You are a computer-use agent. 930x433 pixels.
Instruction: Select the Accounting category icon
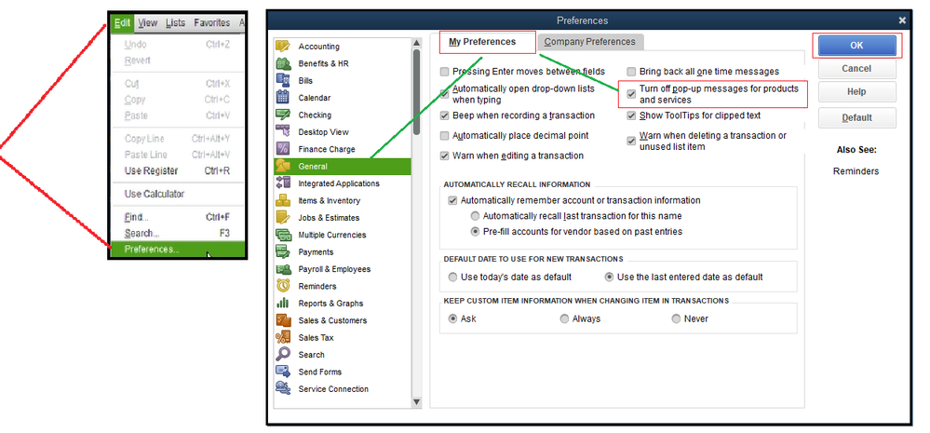click(283, 47)
